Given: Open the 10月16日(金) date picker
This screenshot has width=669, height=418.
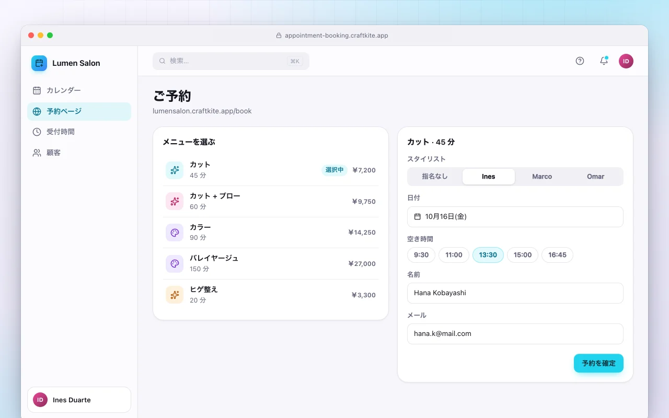Looking at the screenshot, I should click(x=515, y=217).
